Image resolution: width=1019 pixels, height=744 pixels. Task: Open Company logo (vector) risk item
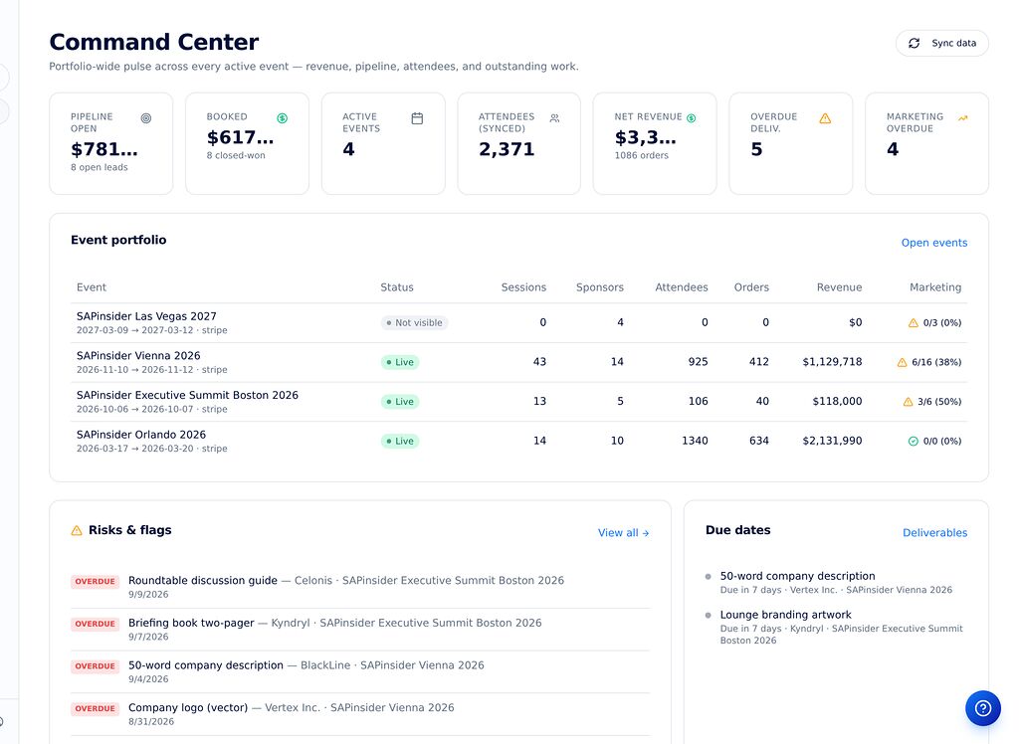pyautogui.click(x=360, y=714)
